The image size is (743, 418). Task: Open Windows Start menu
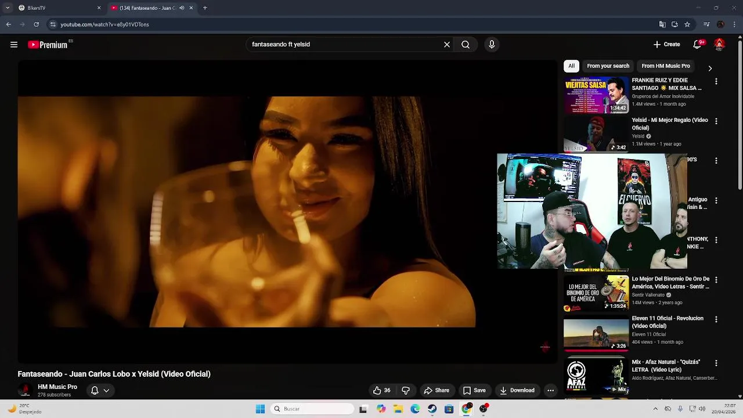(260, 409)
